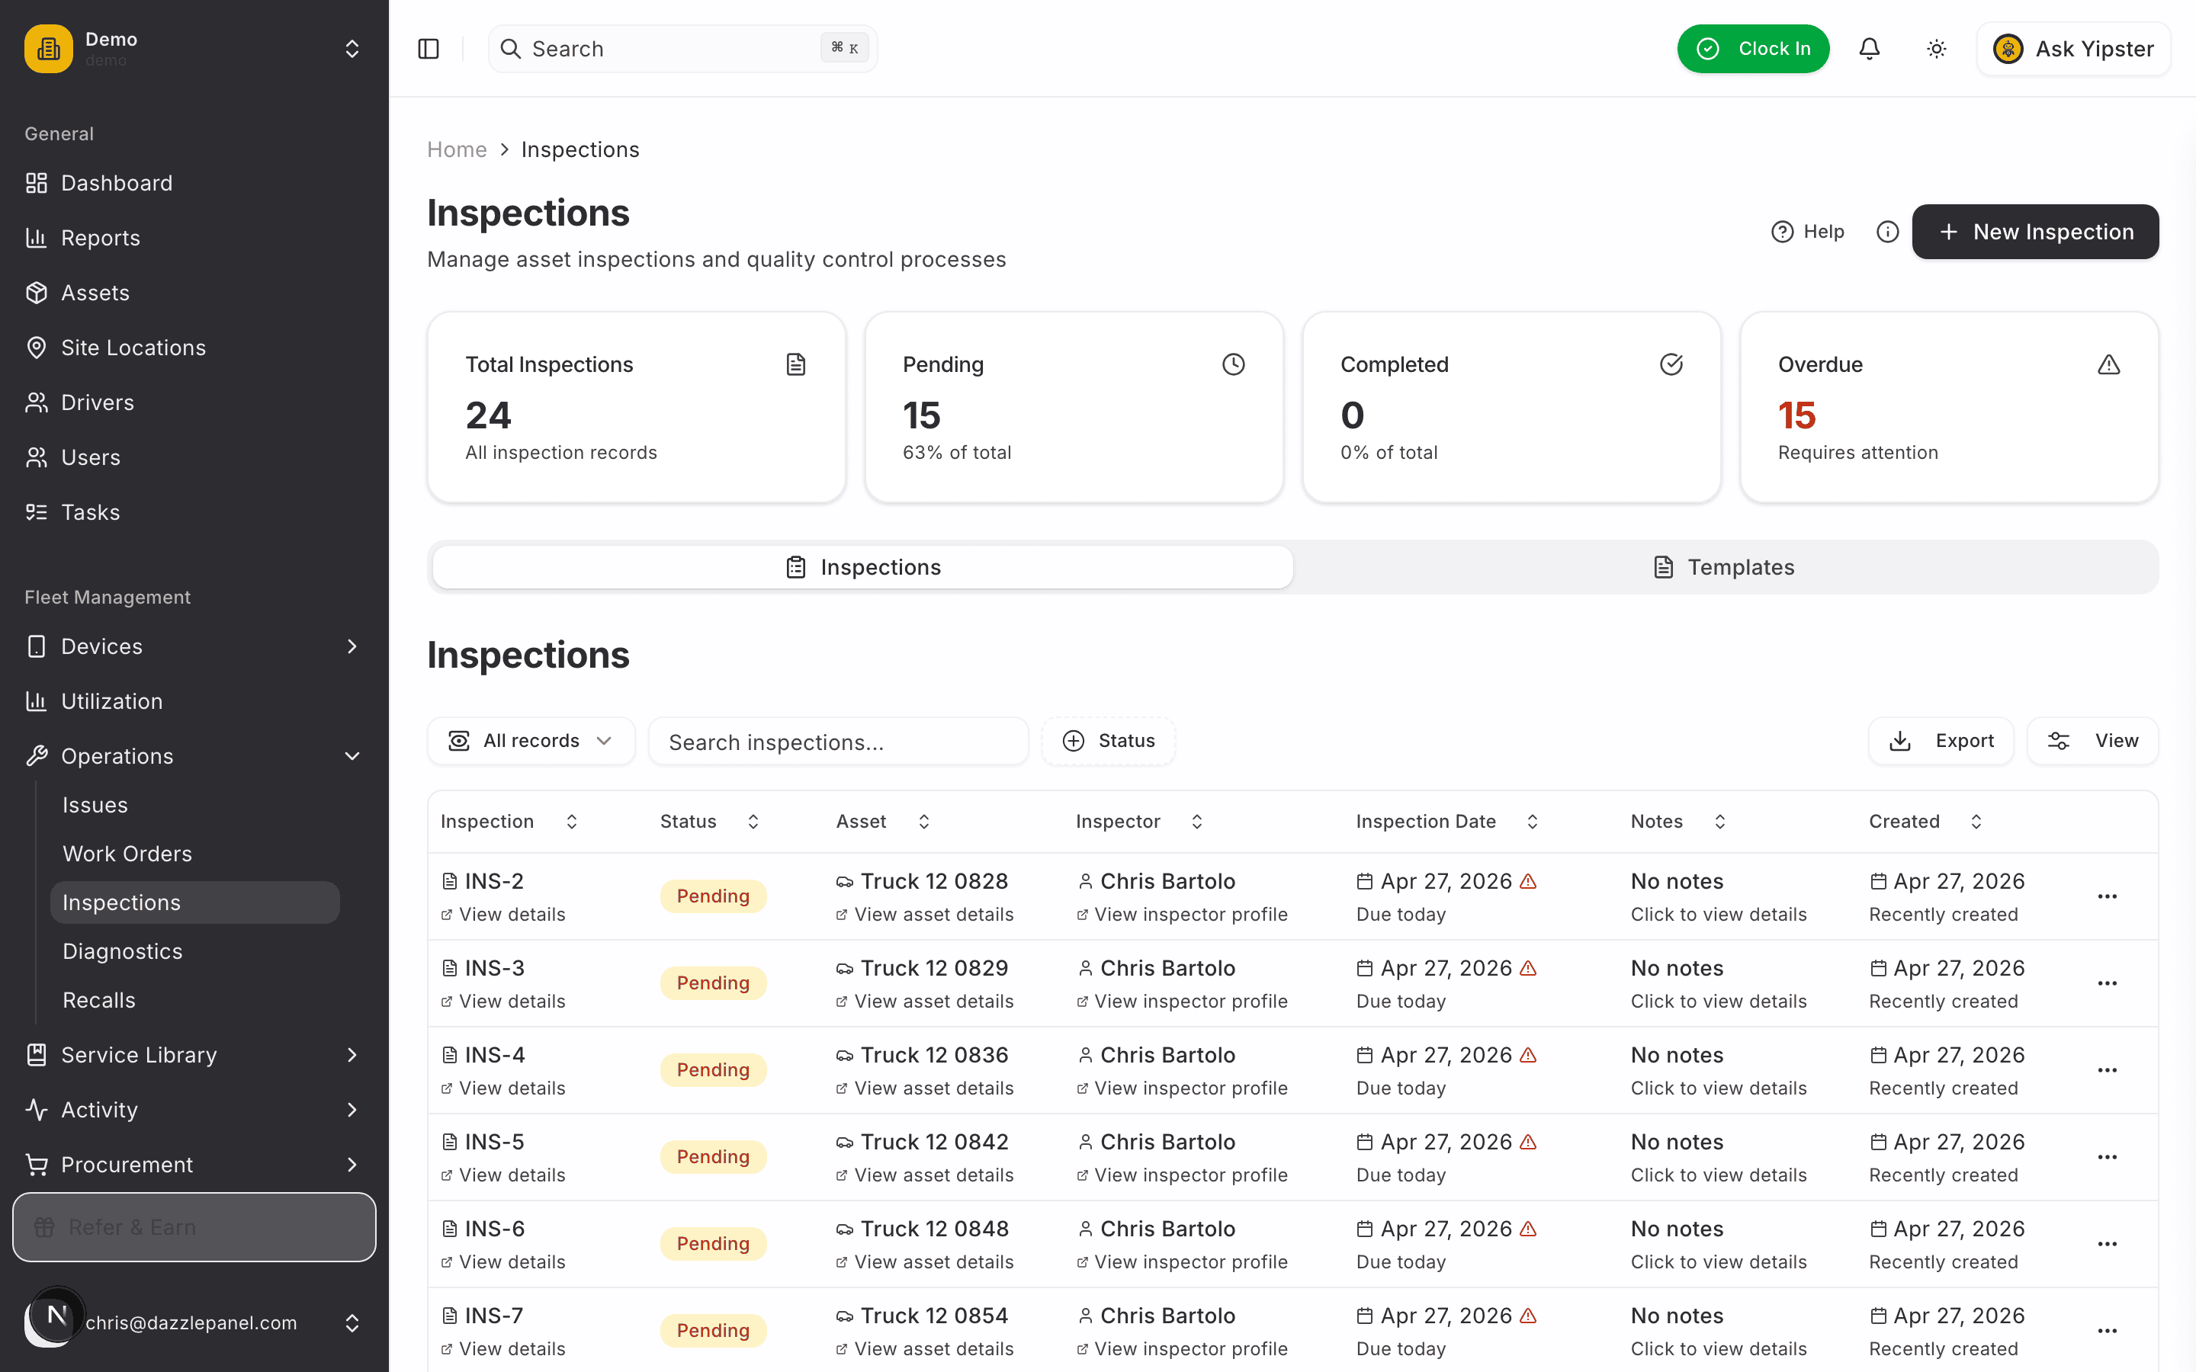Toggle the sidebar panel icon

pyautogui.click(x=429, y=49)
